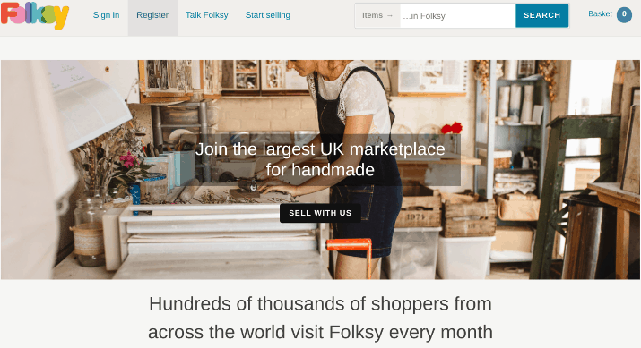Open the Basket link

(600, 14)
